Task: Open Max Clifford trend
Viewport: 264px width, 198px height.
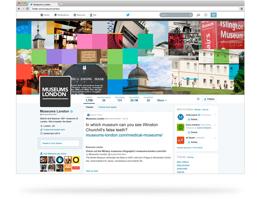Action: tap(183, 162)
